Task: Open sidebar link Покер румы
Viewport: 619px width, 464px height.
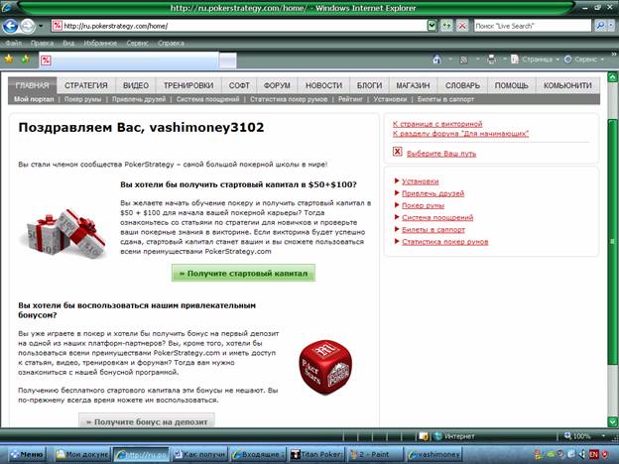Action: point(423,205)
